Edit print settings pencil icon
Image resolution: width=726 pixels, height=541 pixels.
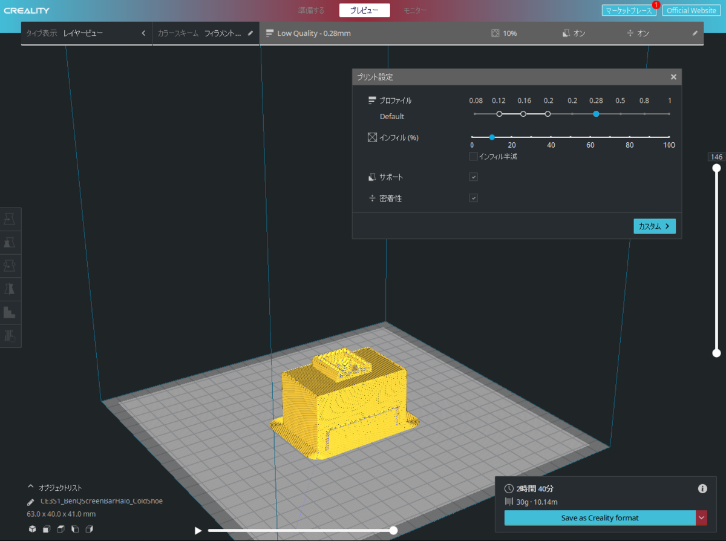point(695,33)
